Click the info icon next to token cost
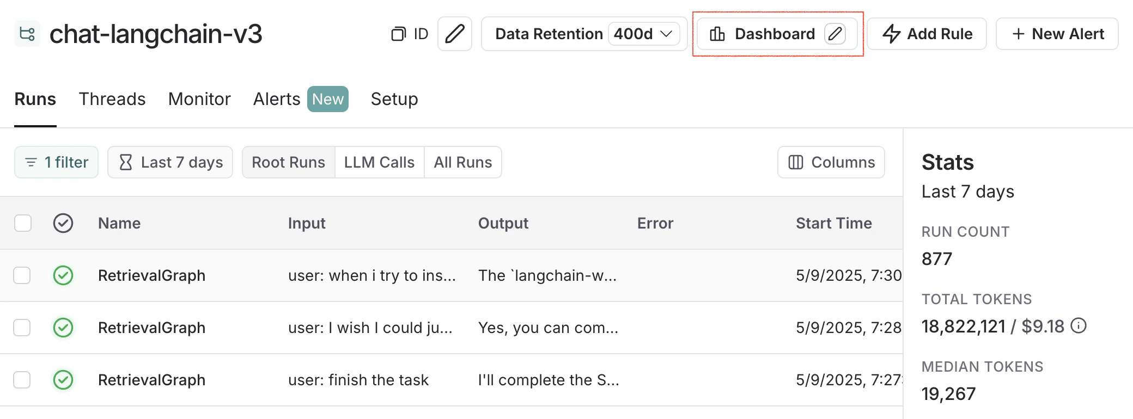 coord(1078,326)
